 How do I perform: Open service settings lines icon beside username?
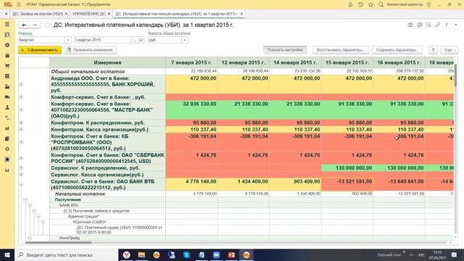429,4
